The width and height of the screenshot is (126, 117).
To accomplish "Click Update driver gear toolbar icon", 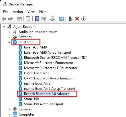I will 53,19.
